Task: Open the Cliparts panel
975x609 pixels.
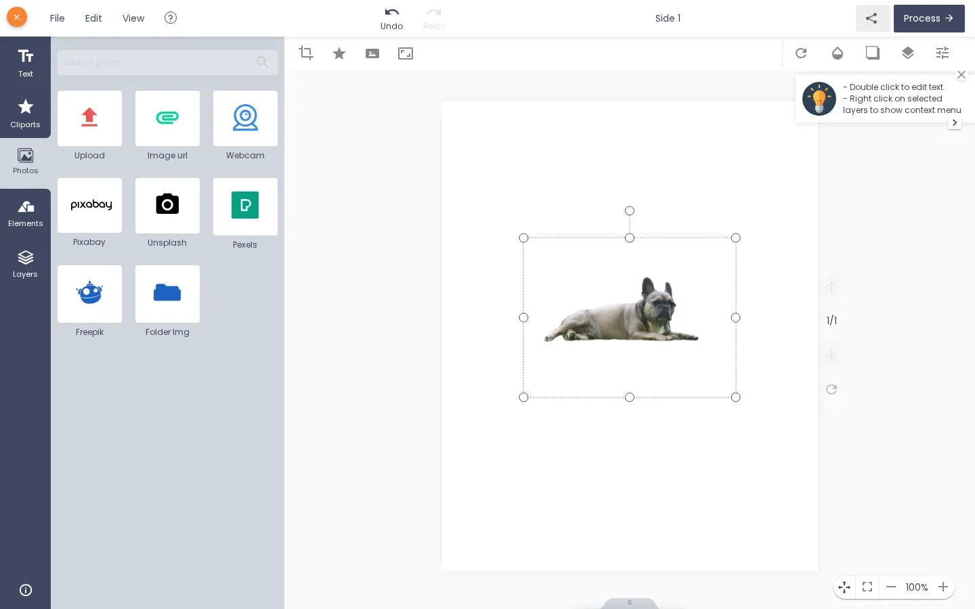Action: point(25,113)
